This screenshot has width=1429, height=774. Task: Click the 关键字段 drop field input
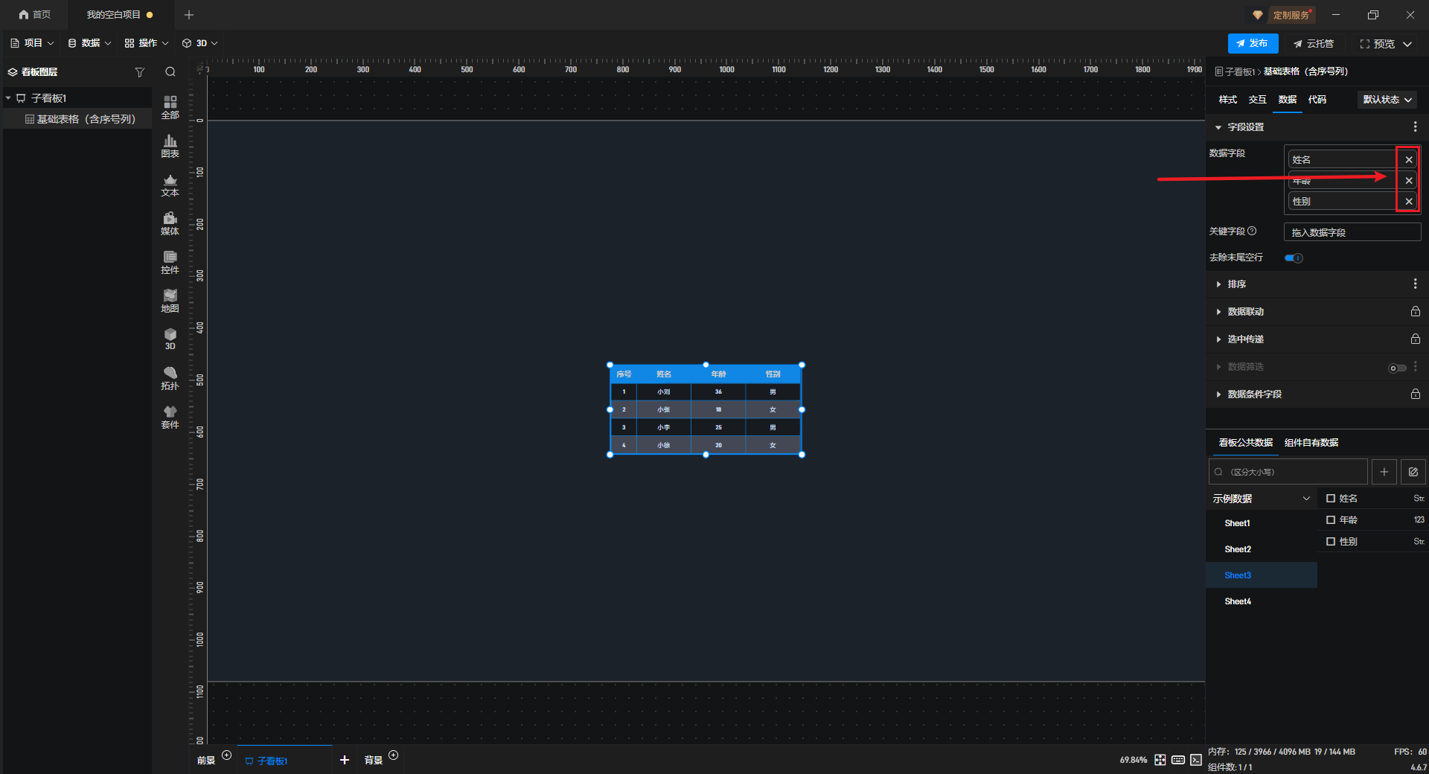[x=1352, y=232]
